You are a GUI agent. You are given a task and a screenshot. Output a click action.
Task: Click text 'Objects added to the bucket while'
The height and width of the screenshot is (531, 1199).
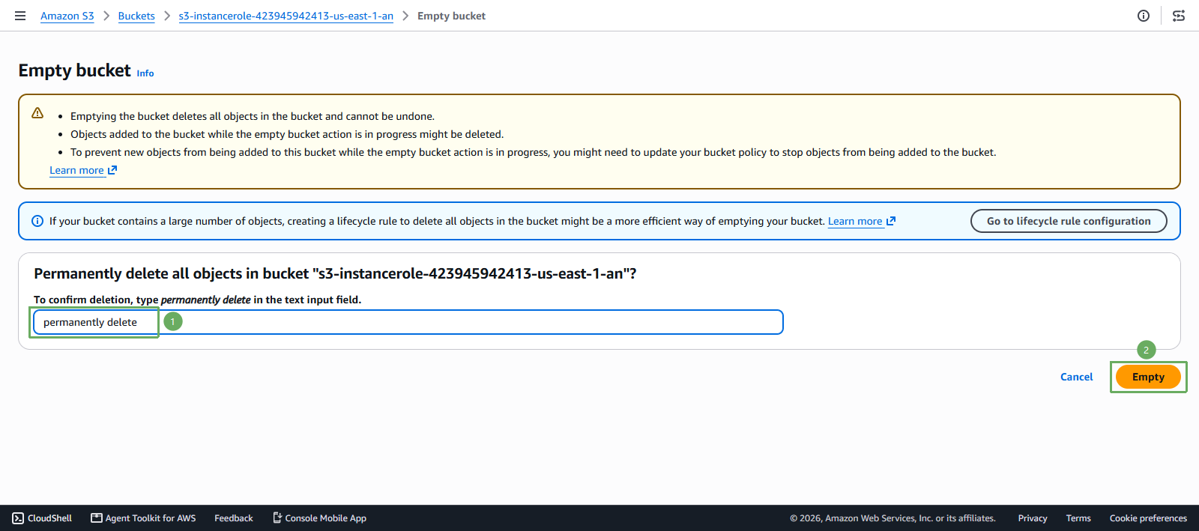tap(287, 134)
